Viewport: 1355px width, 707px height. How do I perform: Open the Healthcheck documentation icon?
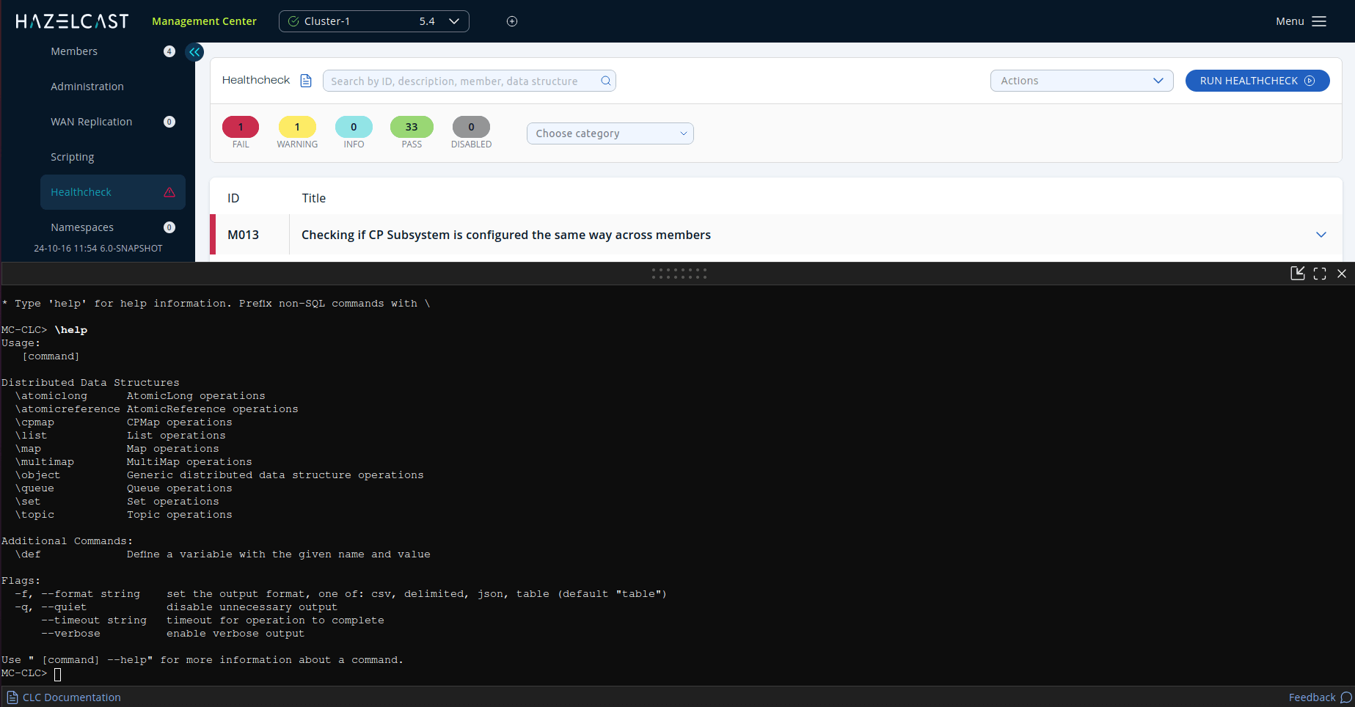click(x=306, y=81)
